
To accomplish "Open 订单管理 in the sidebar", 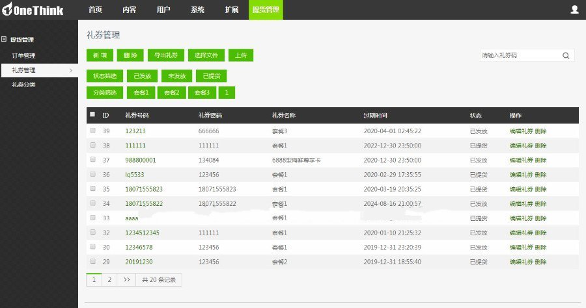I will [x=23, y=55].
